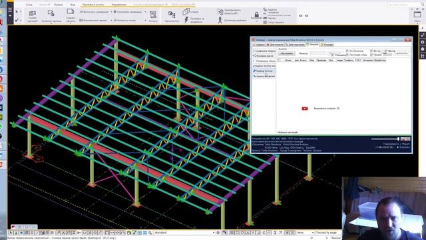The height and width of the screenshot is (240, 426).
Task: Click the top icon in right side panel
Action: pyautogui.click(x=423, y=35)
